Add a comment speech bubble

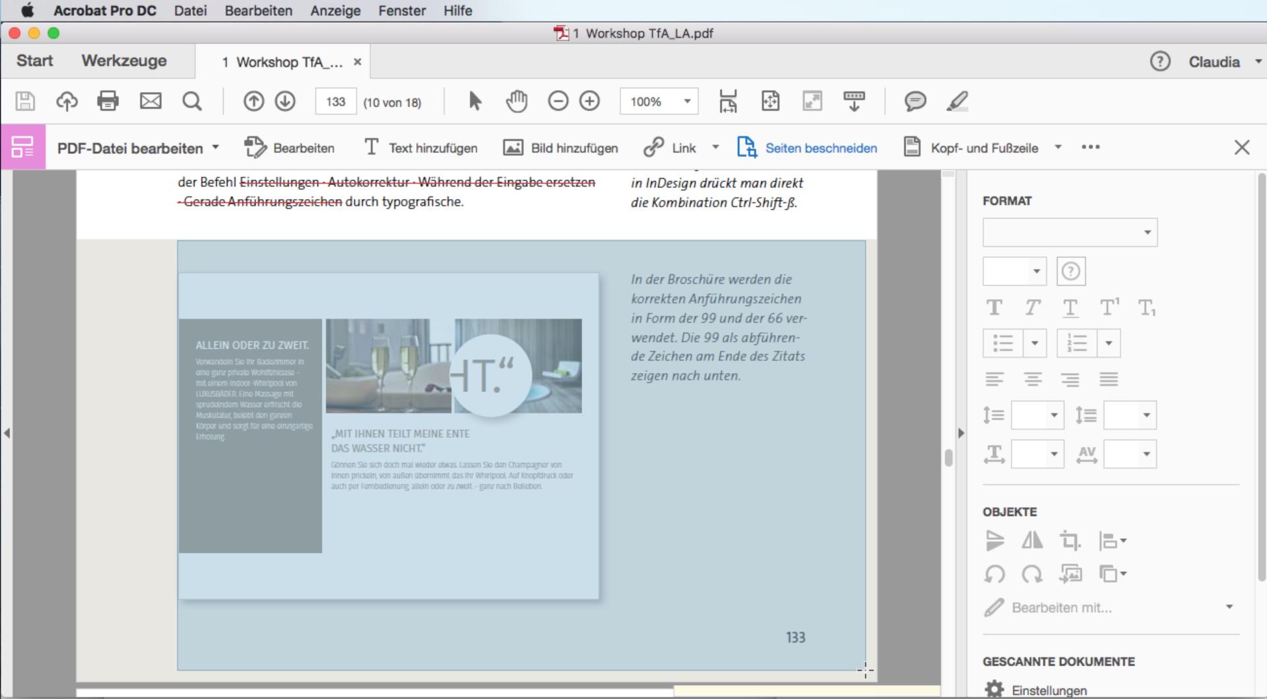(915, 101)
